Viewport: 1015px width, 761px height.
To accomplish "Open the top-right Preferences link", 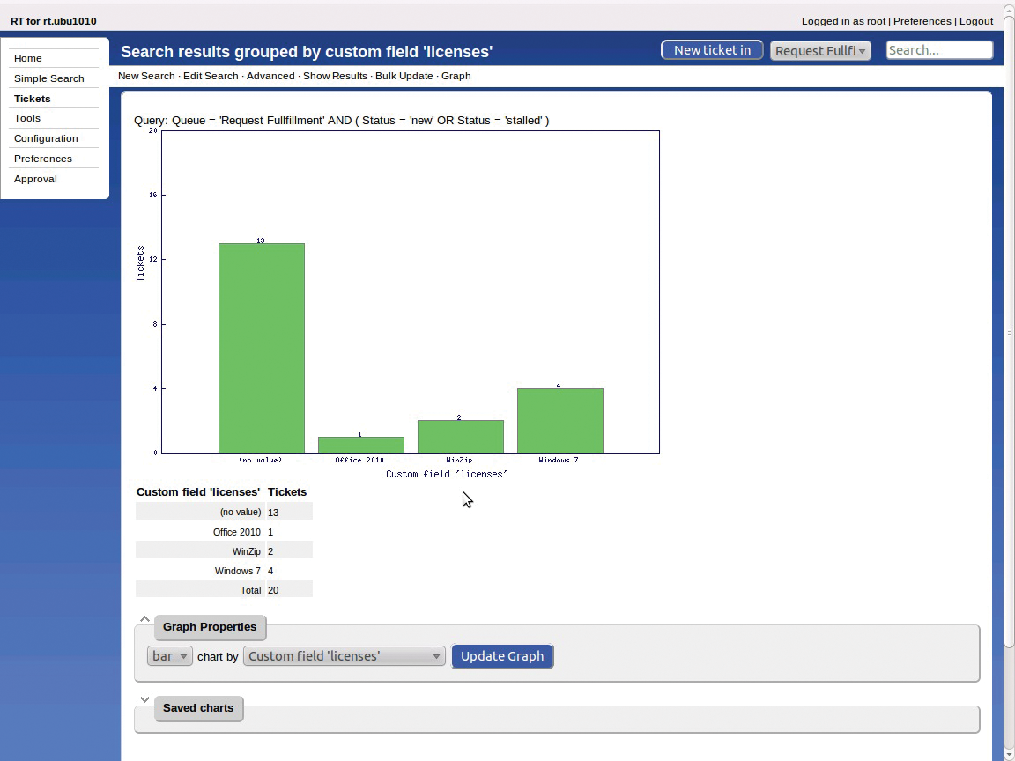I will 922,21.
